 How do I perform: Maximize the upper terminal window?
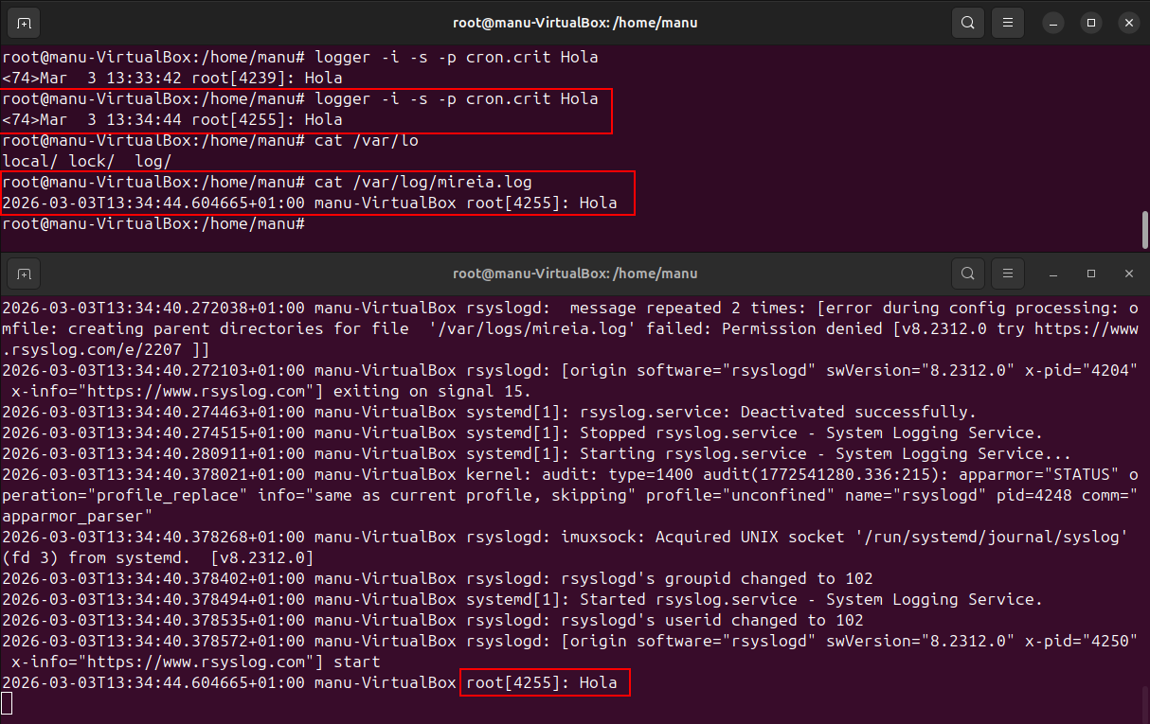pyautogui.click(x=1091, y=23)
